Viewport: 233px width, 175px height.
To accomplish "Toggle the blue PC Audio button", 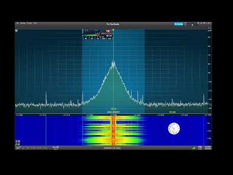I will pos(179,24).
